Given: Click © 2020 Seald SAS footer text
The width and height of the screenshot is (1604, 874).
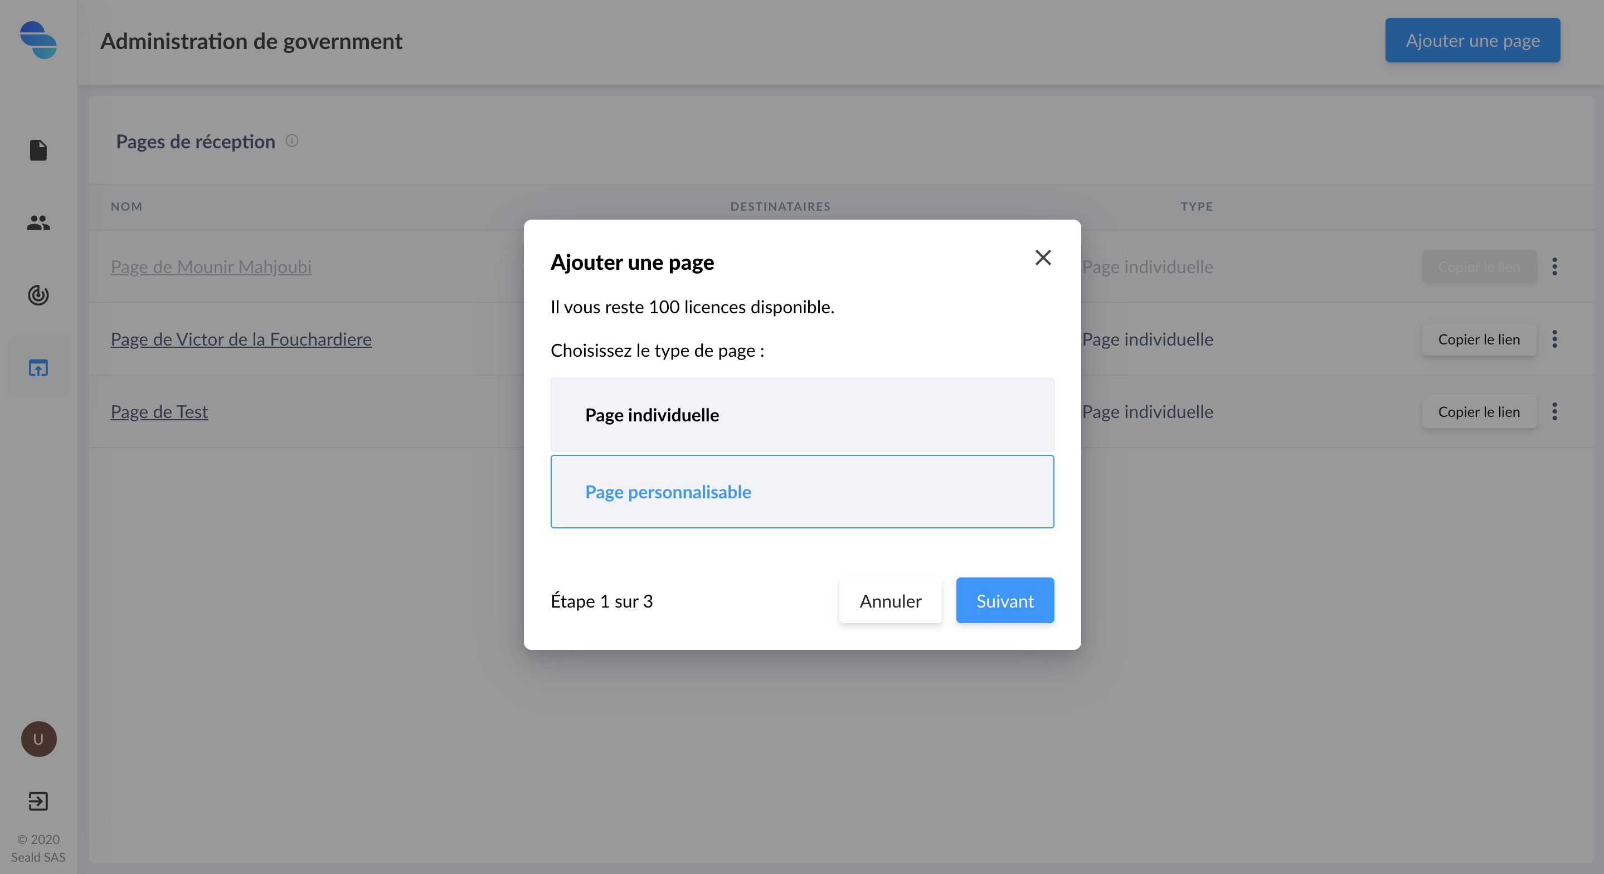Looking at the screenshot, I should coord(38,848).
